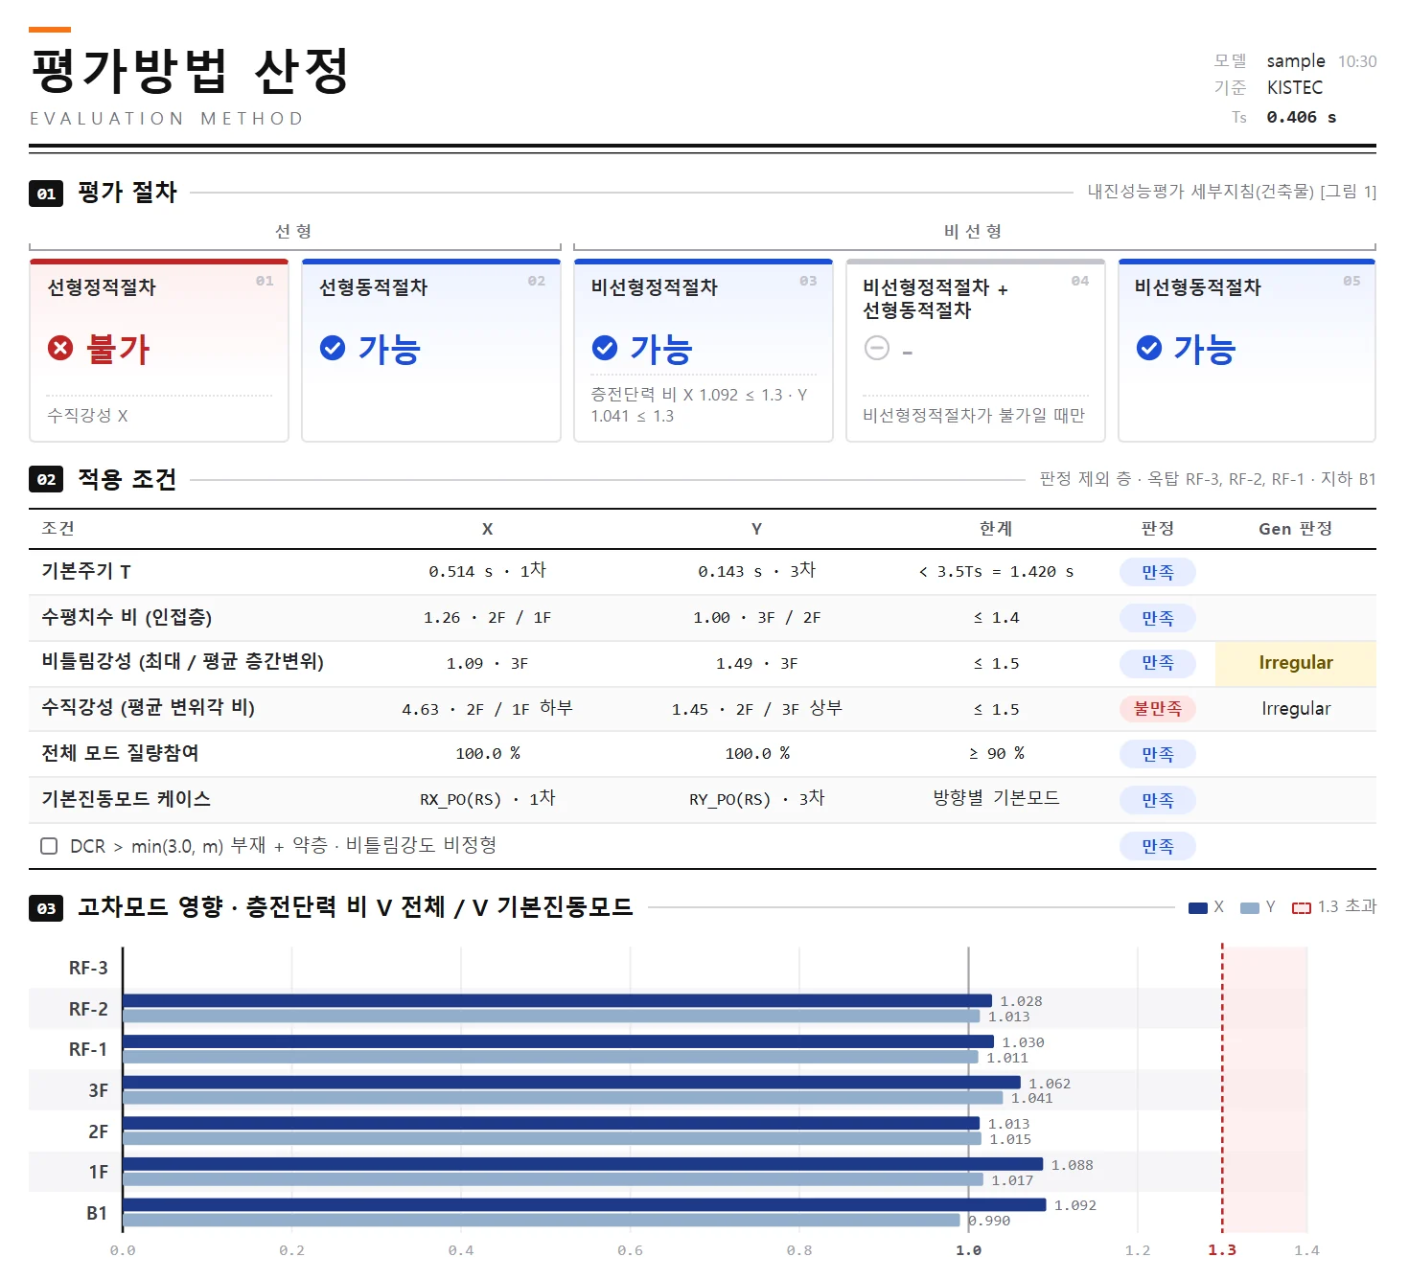Click the RF-1 X bar labeled 1.030
Screen dimensions: 1409x1280
[559, 1041]
